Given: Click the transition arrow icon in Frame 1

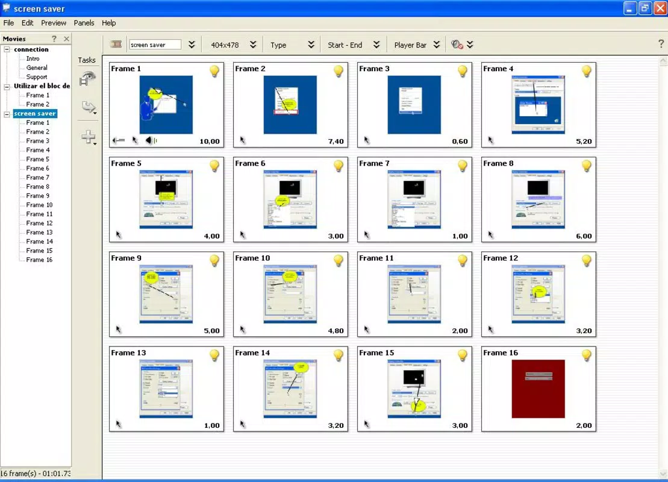Looking at the screenshot, I should [x=119, y=140].
